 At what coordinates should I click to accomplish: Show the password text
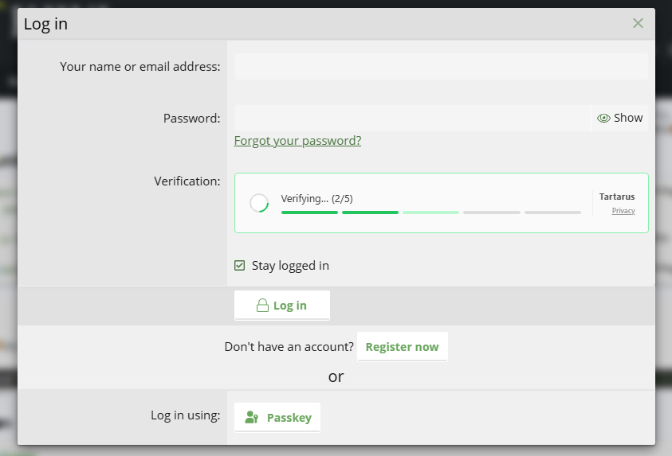tap(619, 118)
